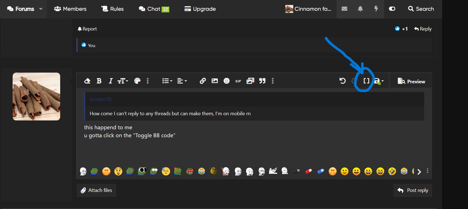Viewport: 468px width, 209px height.
Task: Expand more insert options after the quote icon
Action: click(x=273, y=81)
